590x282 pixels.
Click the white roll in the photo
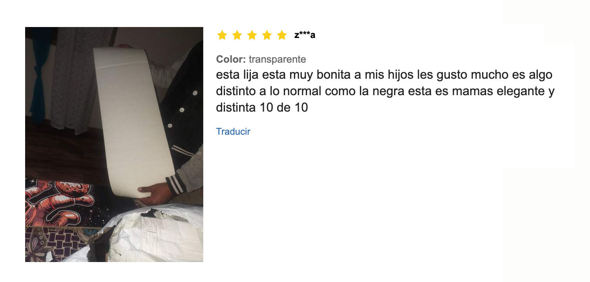click(134, 121)
